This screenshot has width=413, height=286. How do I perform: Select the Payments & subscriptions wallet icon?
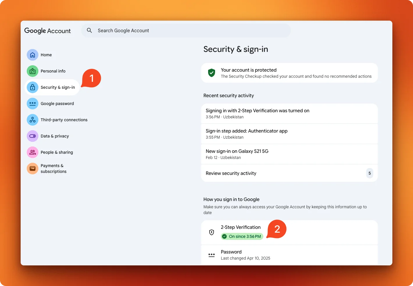(x=32, y=168)
